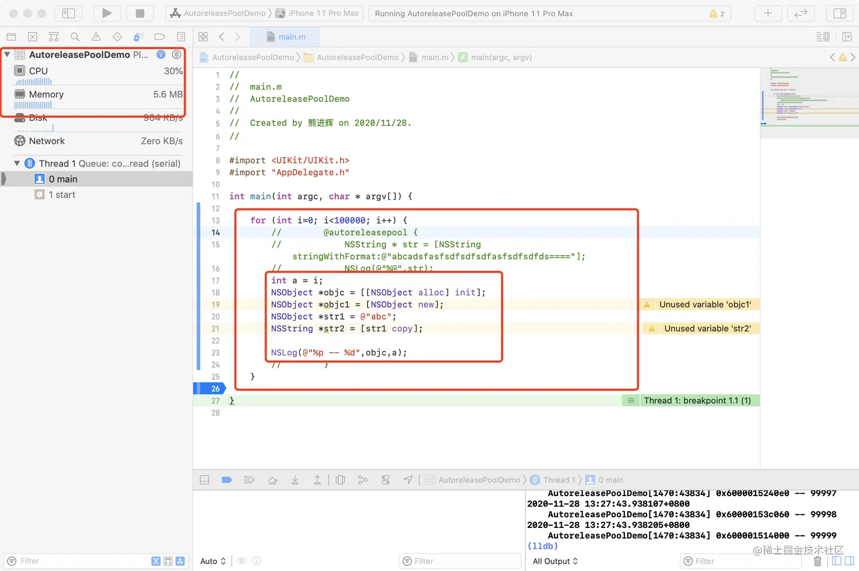This screenshot has width=859, height=571.
Task: Select the CPU gauge row
Action: pyautogui.click(x=98, y=74)
